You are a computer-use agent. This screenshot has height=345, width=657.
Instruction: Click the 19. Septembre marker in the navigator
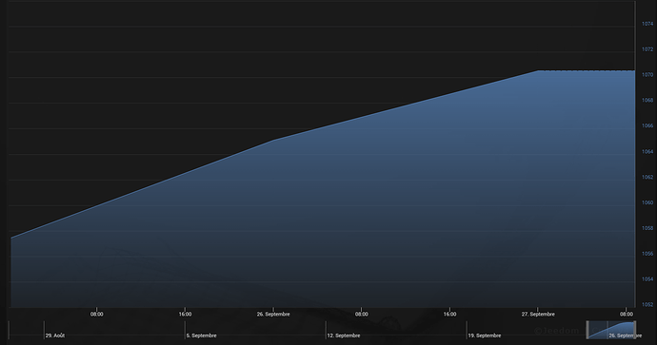[x=484, y=335]
